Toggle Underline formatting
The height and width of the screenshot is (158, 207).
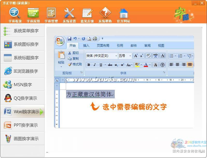click(x=101, y=65)
